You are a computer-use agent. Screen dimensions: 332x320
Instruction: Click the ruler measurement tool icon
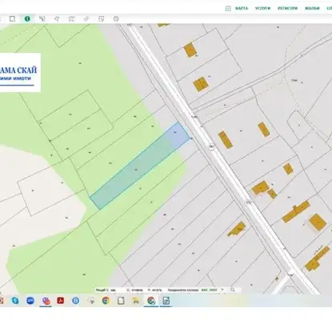pyautogui.click(x=86, y=19)
